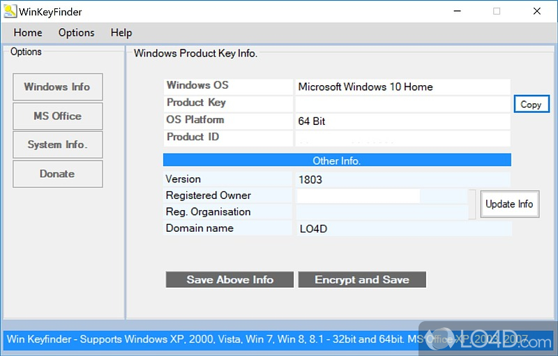The width and height of the screenshot is (558, 356).
Task: Select the MS Office button
Action: click(x=58, y=116)
